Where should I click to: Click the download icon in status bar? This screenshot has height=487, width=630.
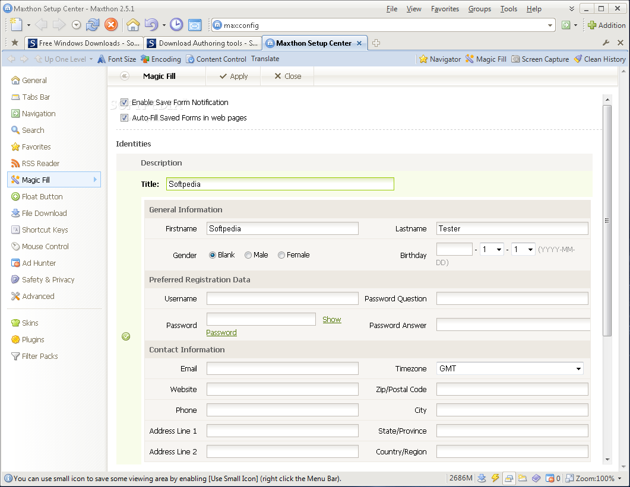point(482,478)
